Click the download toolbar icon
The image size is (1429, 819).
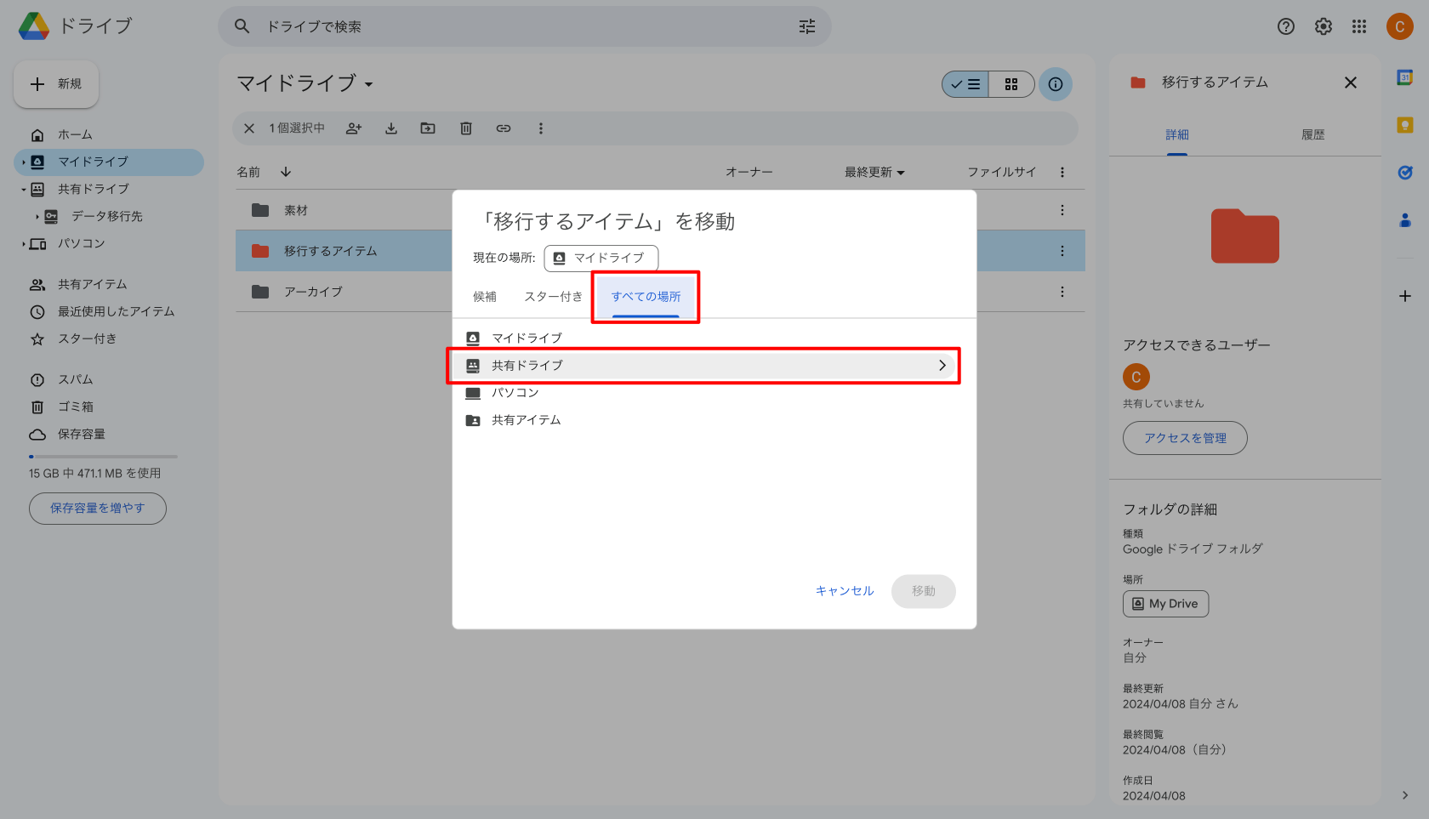[x=391, y=128]
